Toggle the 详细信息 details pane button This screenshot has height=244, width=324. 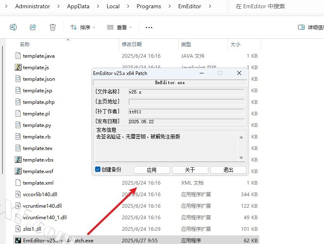[311, 27]
